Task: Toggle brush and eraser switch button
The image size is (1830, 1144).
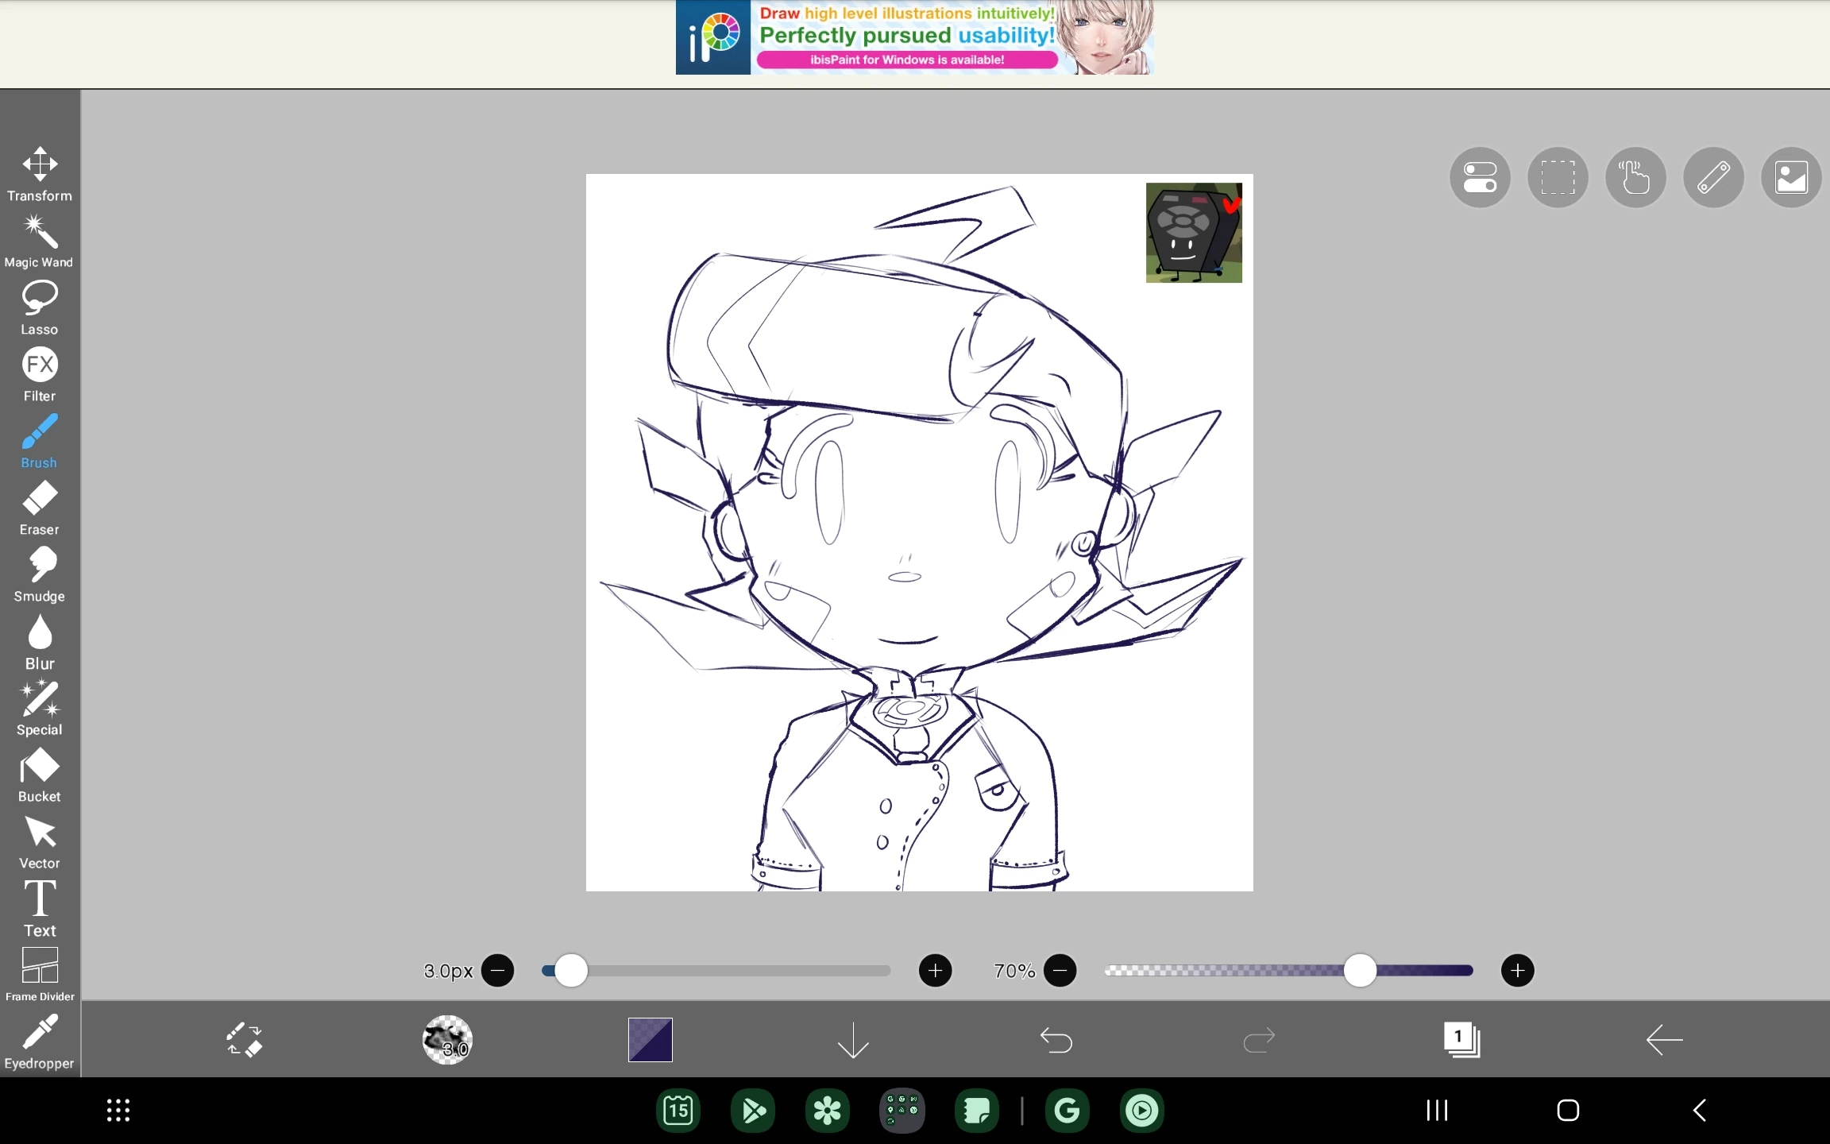Action: coord(243,1040)
